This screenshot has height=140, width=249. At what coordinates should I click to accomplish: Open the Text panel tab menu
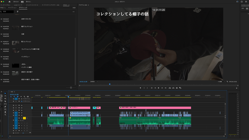[x=69, y=5]
